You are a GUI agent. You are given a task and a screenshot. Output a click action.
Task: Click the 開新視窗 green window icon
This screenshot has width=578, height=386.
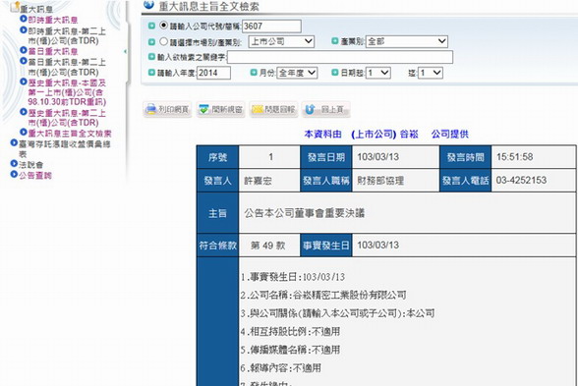click(x=203, y=109)
